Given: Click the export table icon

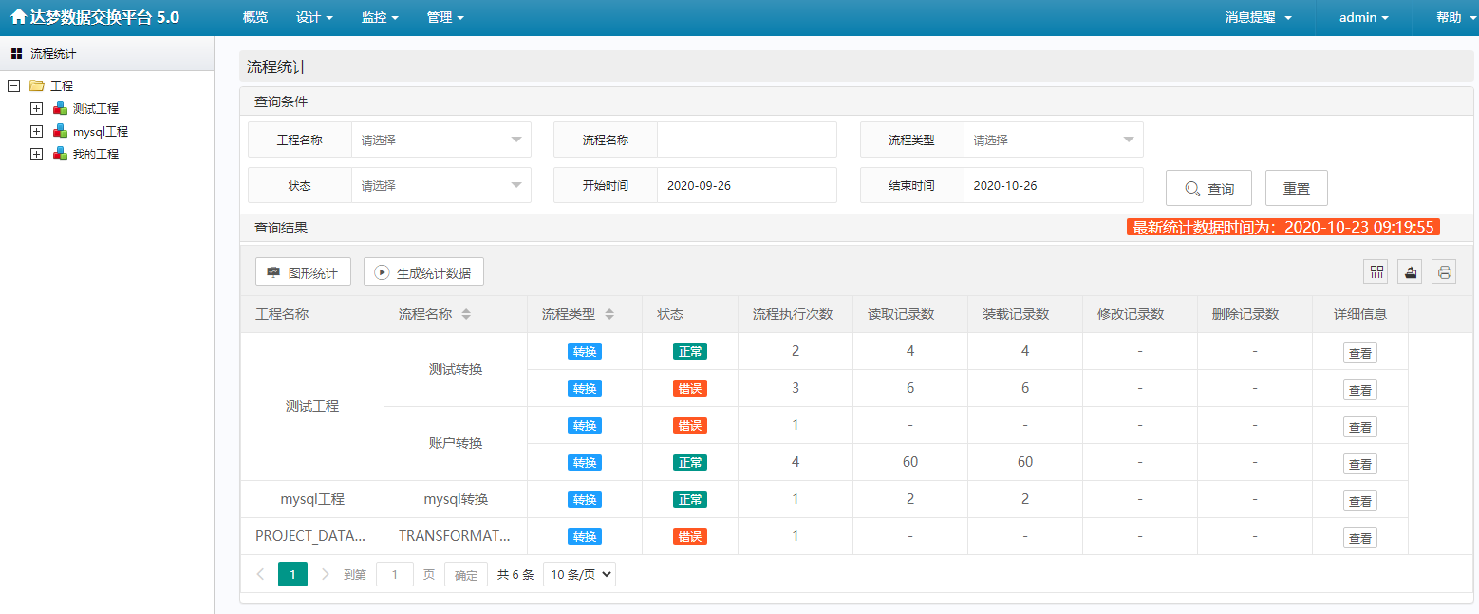Looking at the screenshot, I should click(x=1411, y=272).
